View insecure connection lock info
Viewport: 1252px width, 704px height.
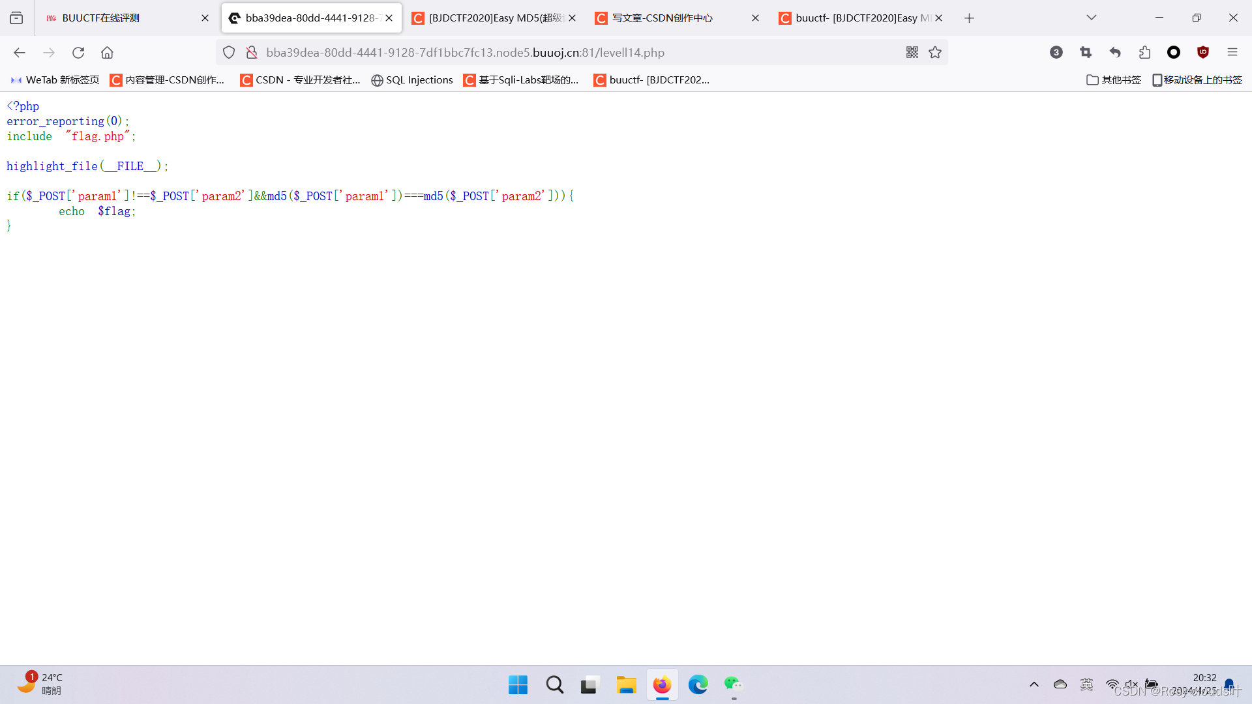tap(252, 53)
